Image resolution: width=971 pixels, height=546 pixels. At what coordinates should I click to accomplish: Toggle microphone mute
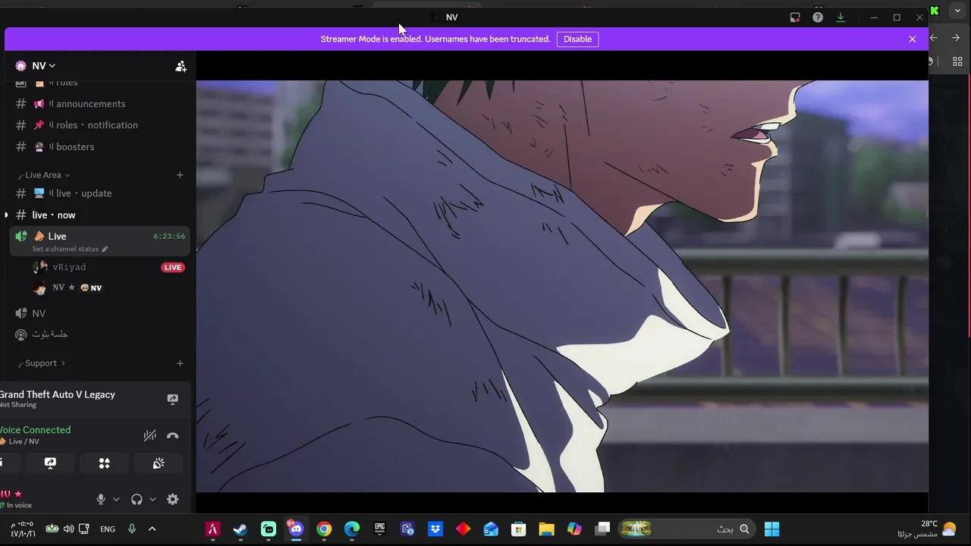[x=101, y=499]
